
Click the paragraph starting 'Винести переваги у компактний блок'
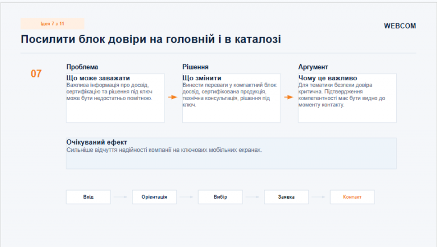pyautogui.click(x=230, y=95)
